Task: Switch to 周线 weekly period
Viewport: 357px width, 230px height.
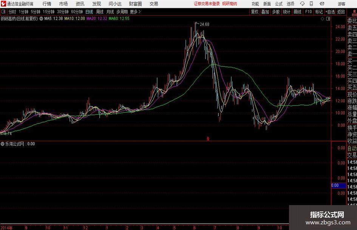Action: pos(100,12)
